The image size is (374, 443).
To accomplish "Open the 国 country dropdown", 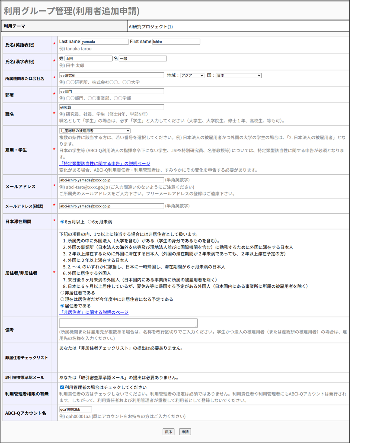I will [x=238, y=76].
